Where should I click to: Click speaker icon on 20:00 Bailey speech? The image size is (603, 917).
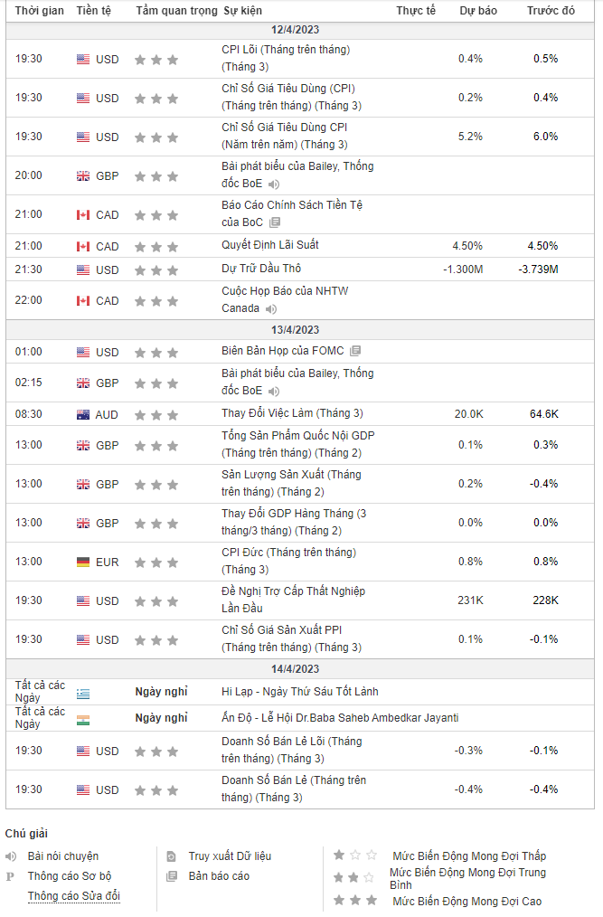tap(275, 184)
